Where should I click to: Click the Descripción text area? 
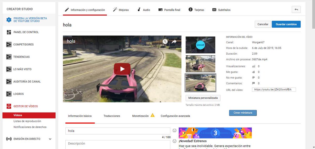118,145
